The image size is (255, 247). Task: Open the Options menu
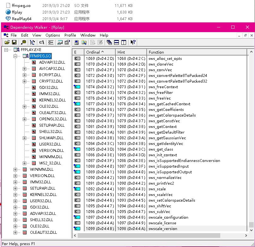[52, 35]
